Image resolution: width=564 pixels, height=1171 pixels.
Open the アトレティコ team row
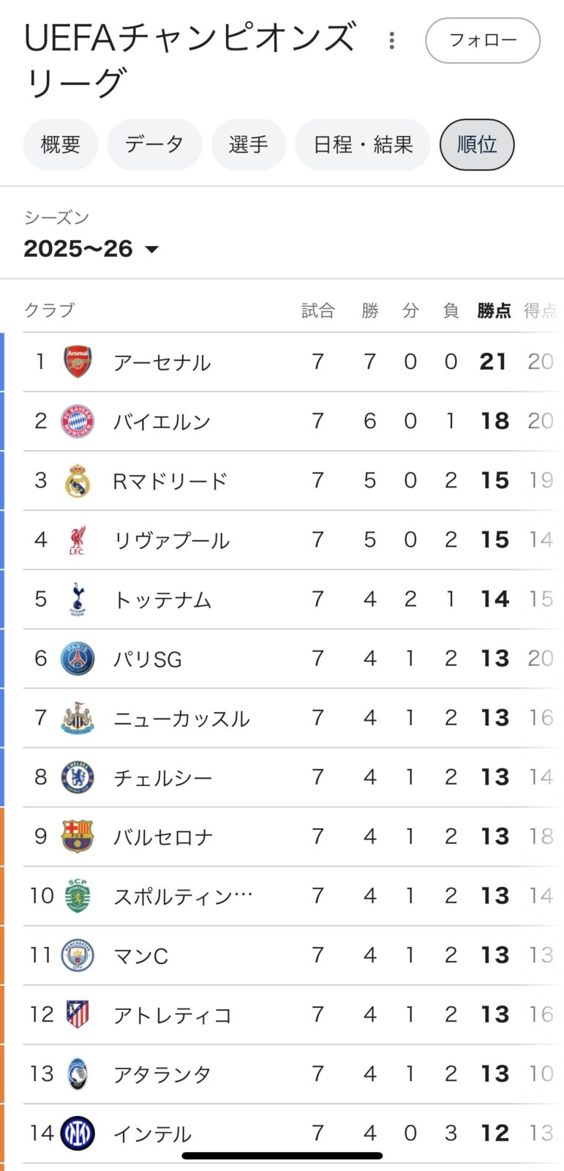point(173,1015)
